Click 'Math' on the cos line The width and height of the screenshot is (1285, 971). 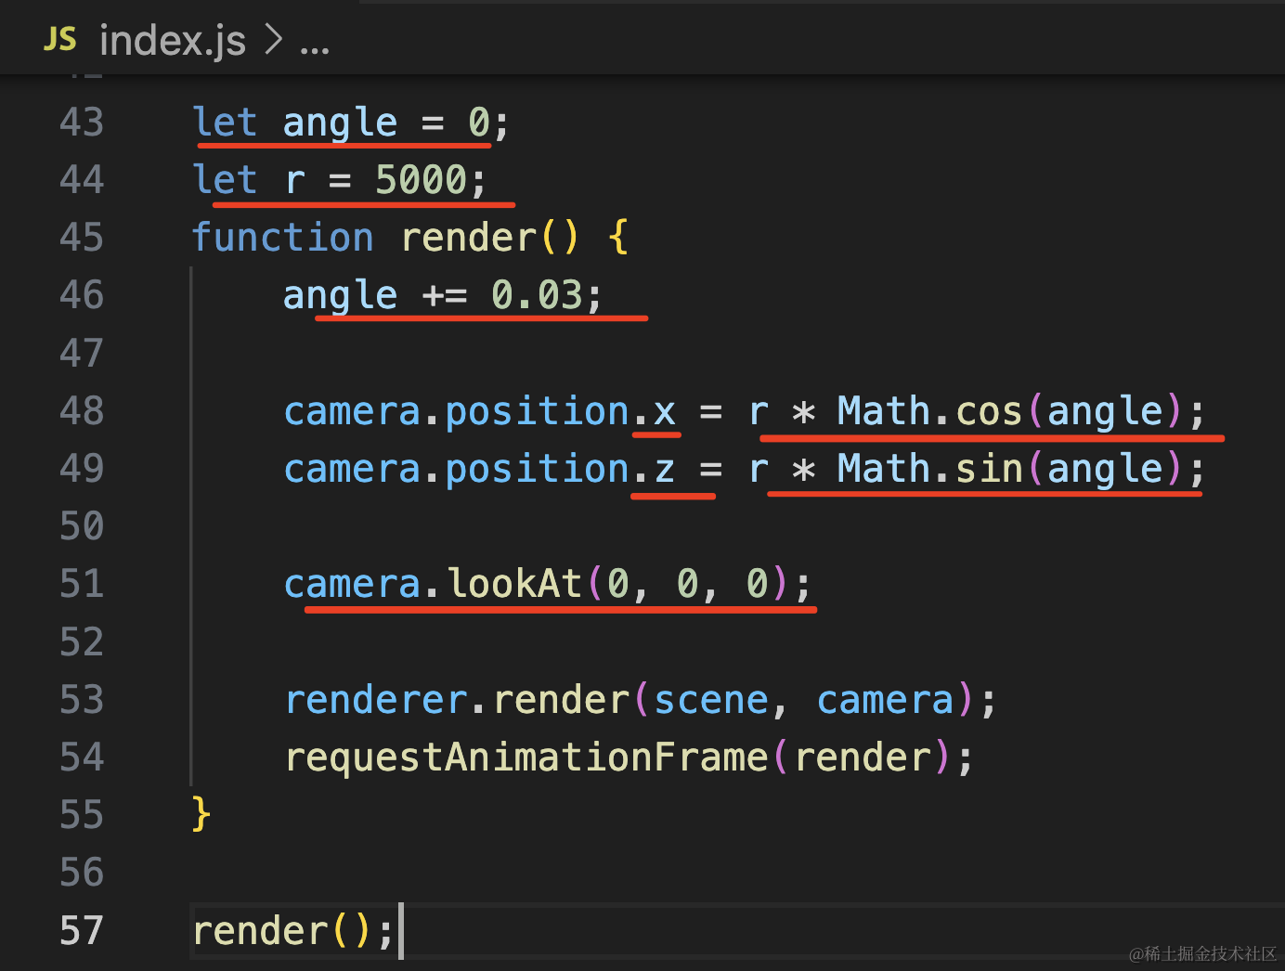pyautogui.click(x=884, y=411)
